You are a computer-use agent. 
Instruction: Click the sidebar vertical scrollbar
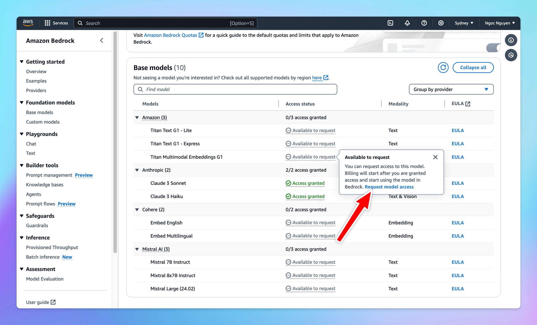(115, 142)
